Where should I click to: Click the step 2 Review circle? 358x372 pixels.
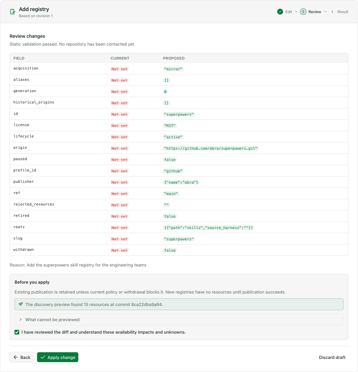pos(303,12)
